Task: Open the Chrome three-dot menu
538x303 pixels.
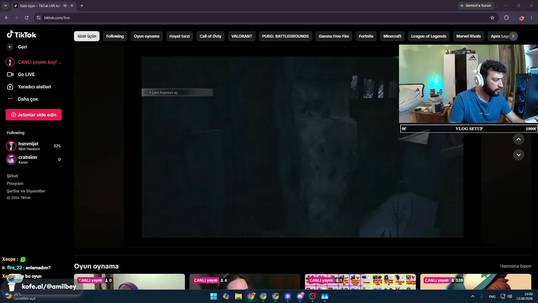Action: [532, 18]
